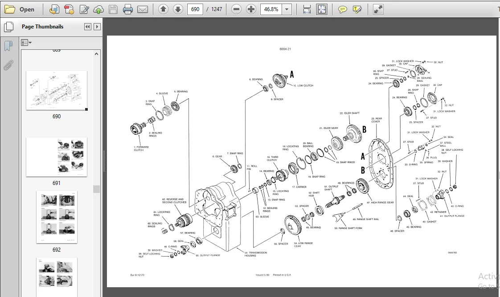
Task: Go to next page arrow
Action: click(x=178, y=9)
